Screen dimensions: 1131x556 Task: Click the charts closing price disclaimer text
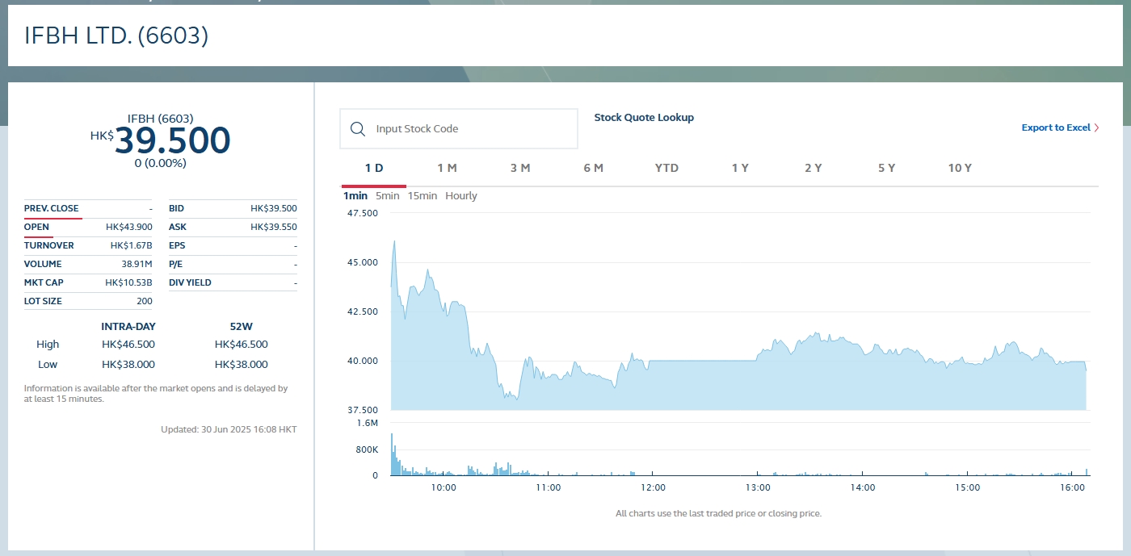718,513
